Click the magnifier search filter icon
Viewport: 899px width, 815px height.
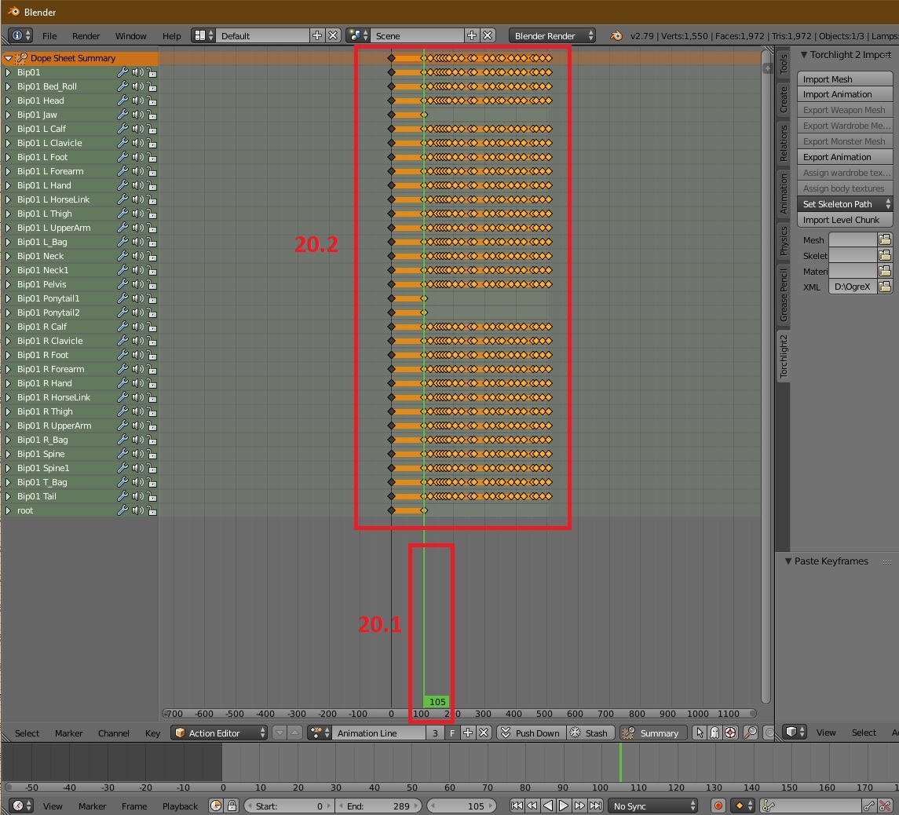click(750, 733)
